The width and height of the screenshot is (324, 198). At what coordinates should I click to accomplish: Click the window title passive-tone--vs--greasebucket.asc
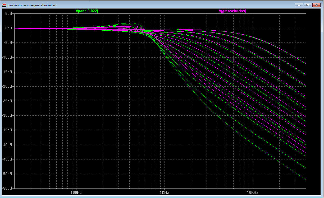coord(32,5)
